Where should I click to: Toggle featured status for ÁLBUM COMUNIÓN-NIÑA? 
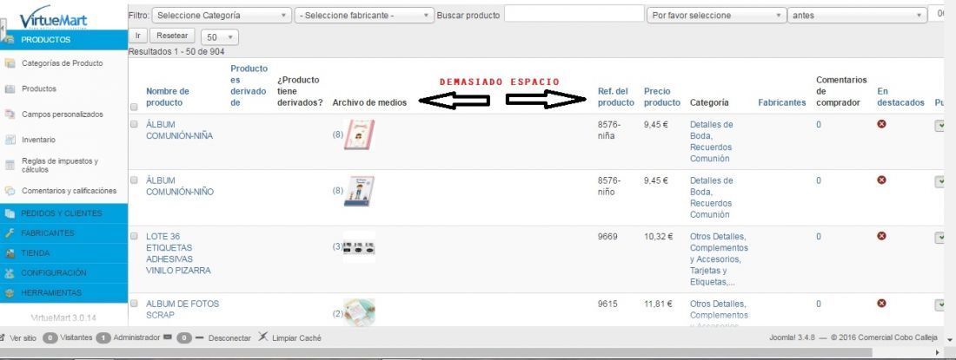click(x=881, y=124)
